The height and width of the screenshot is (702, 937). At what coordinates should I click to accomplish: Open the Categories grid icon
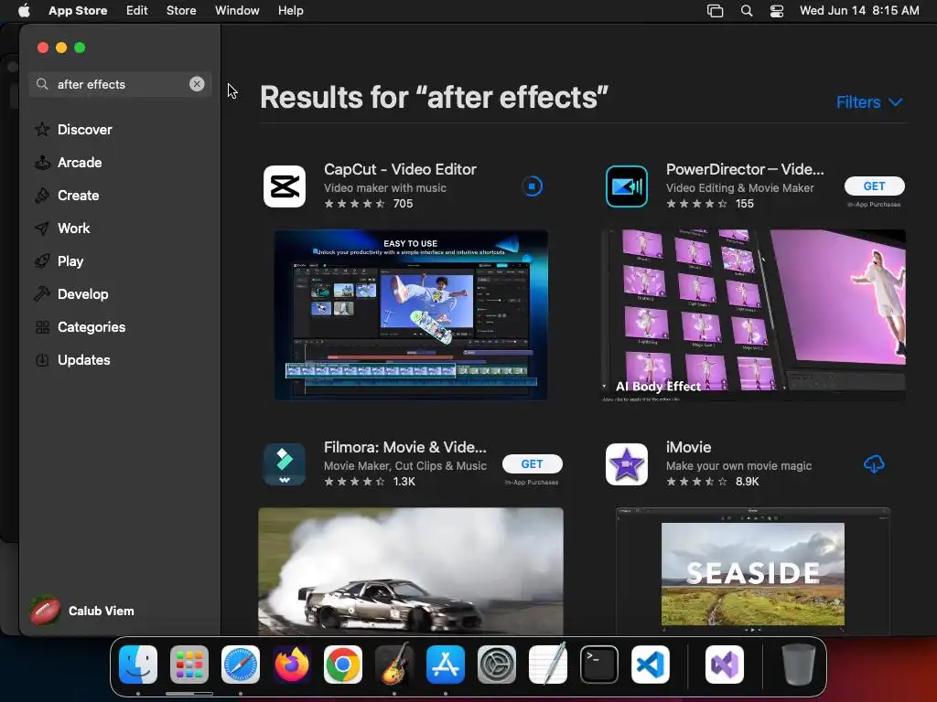pyautogui.click(x=42, y=327)
